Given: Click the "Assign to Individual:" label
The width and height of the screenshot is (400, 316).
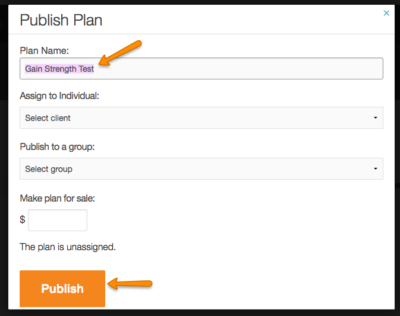Looking at the screenshot, I should [x=59, y=95].
